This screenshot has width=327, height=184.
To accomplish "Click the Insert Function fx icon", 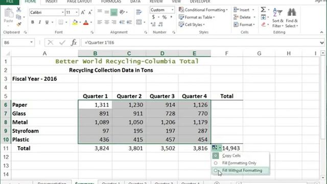I will (x=74, y=42).
